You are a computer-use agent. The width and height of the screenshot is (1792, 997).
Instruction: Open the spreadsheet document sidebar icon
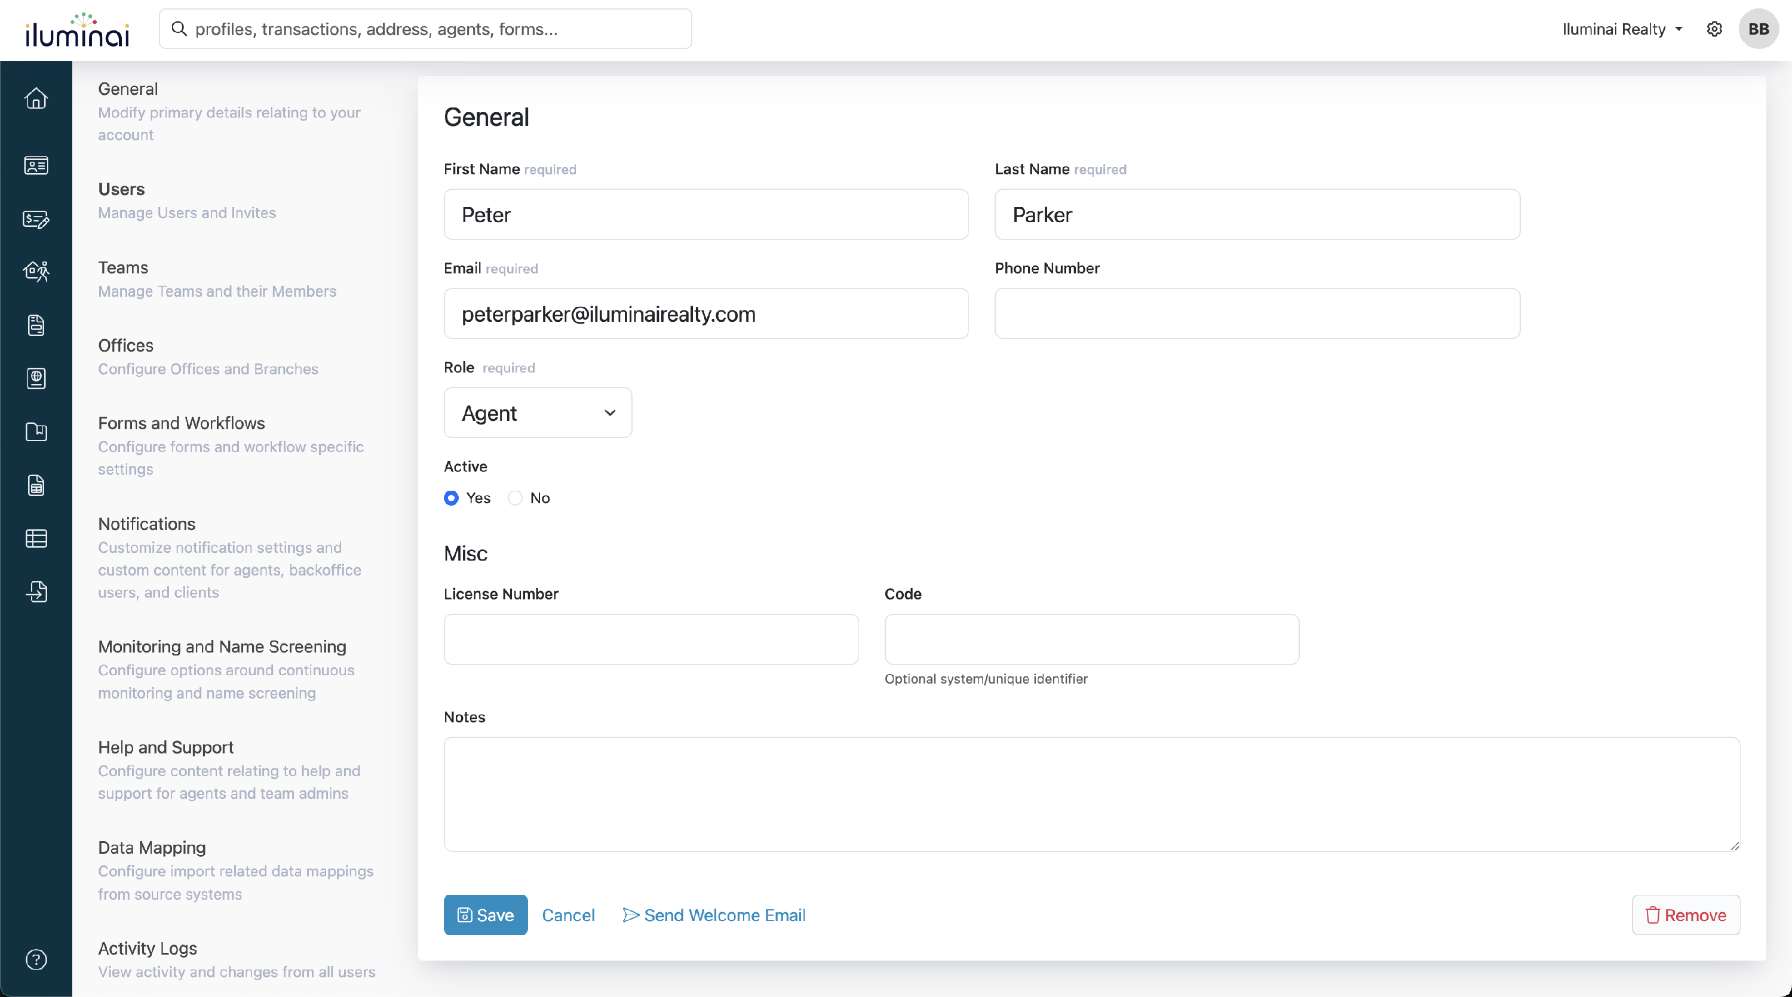pos(36,485)
